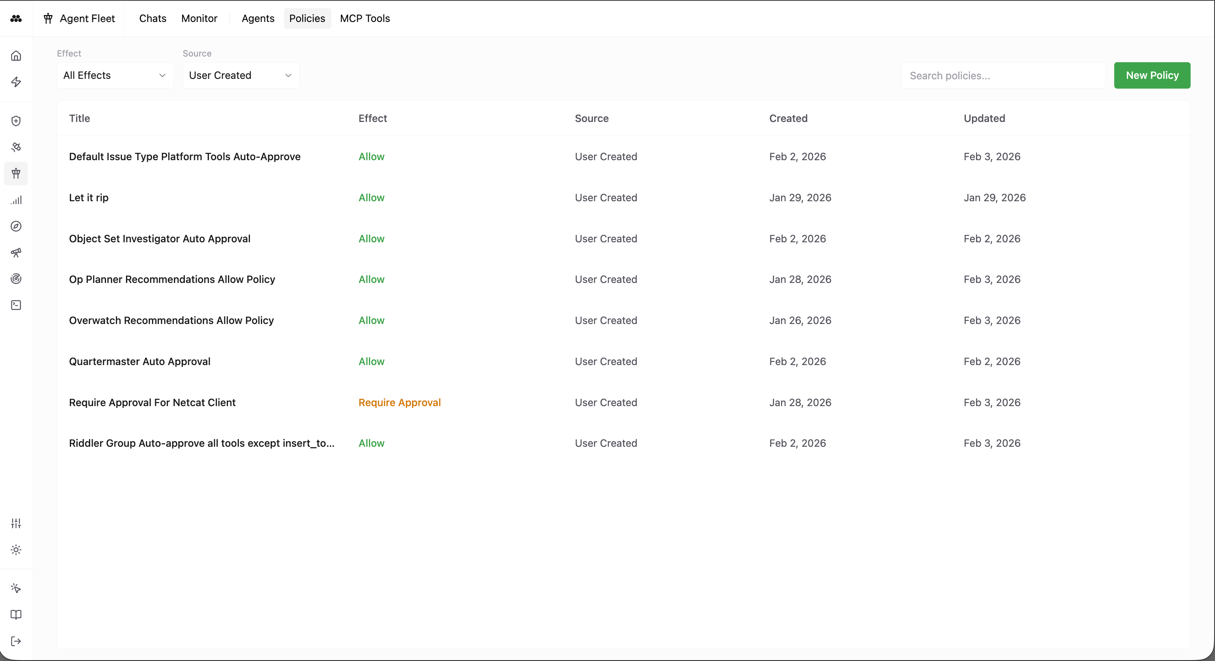Open the signal bars analytics icon
This screenshot has height=661, width=1215.
click(16, 200)
